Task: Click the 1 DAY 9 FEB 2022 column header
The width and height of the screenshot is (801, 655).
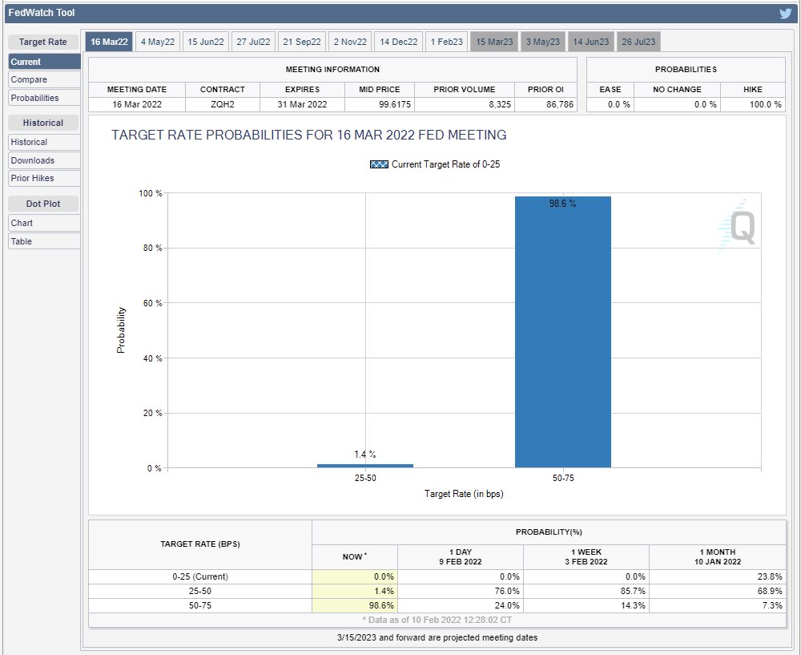Action: tap(461, 557)
